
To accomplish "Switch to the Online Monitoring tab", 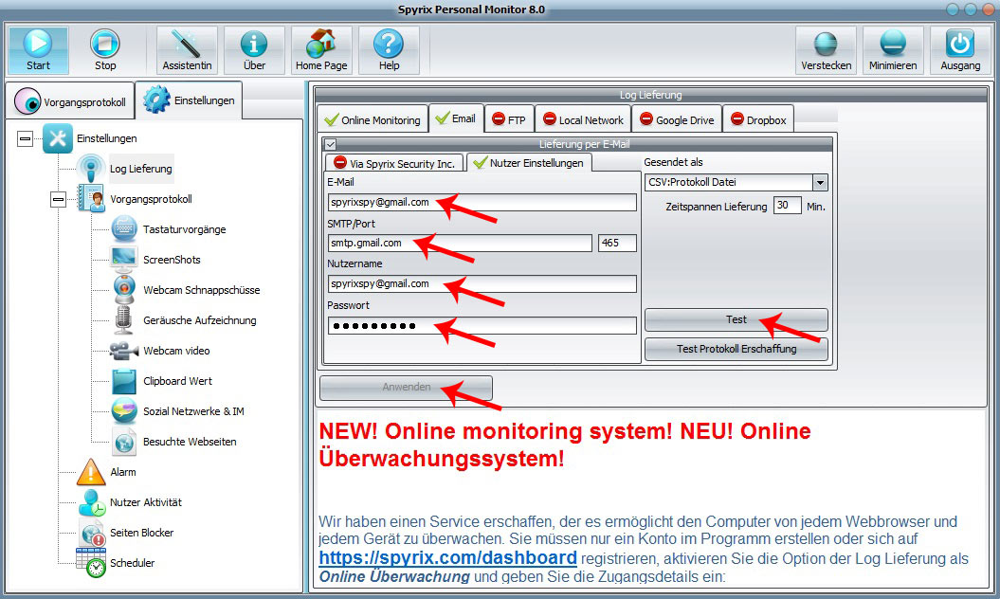I will coord(373,119).
